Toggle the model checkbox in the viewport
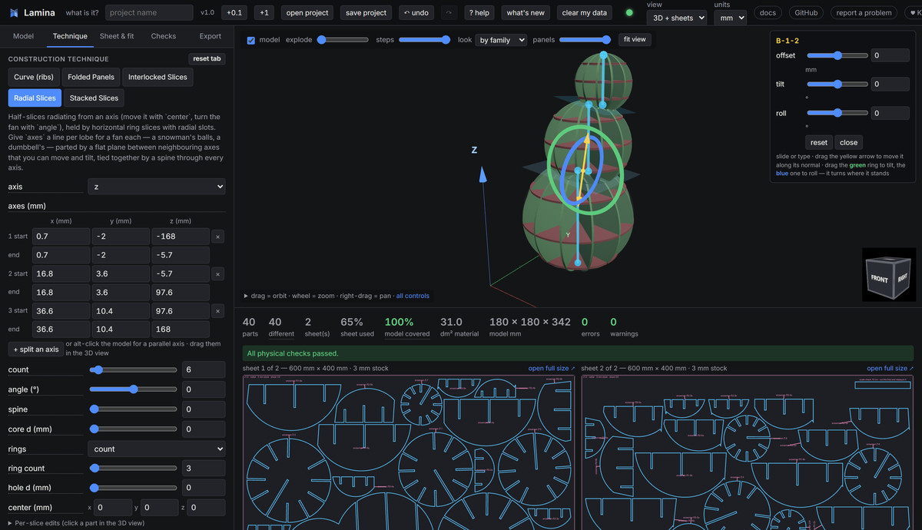The image size is (922, 530). click(x=251, y=40)
